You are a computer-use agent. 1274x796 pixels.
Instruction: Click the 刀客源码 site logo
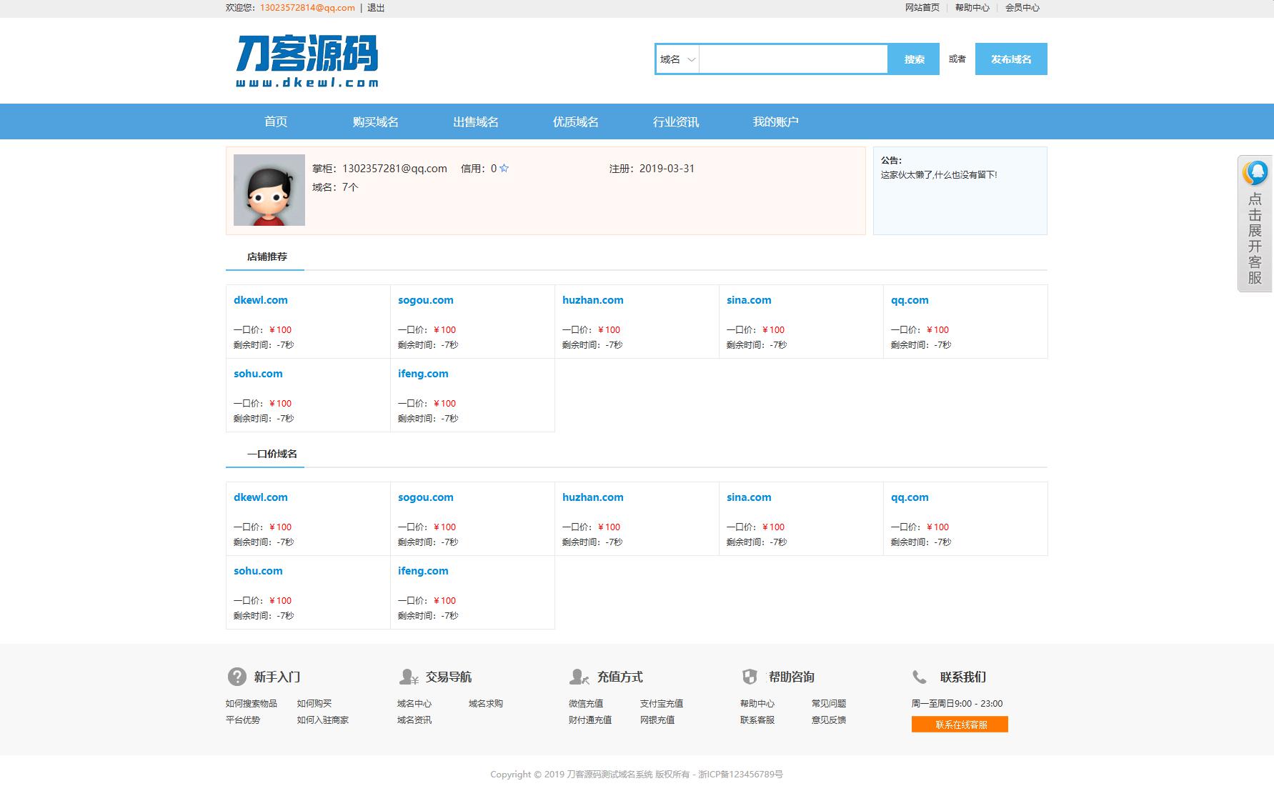pyautogui.click(x=307, y=61)
